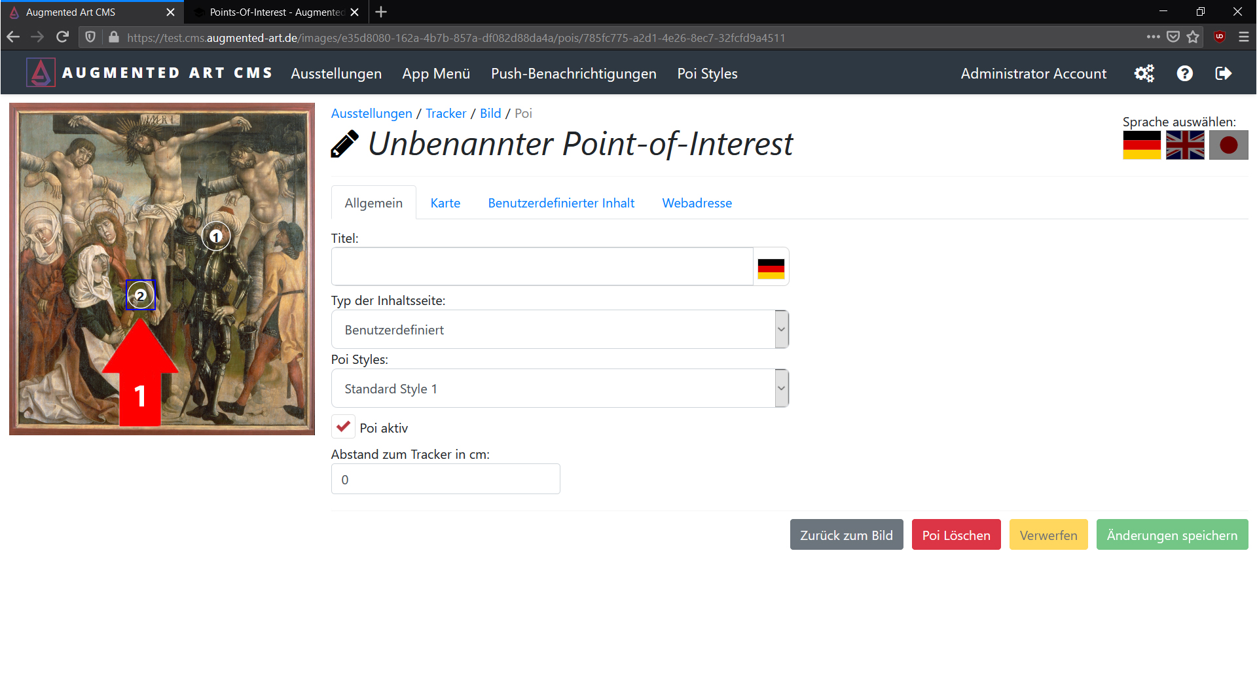Click the Unbenannter Point-of-Interest heading
This screenshot has width=1257, height=682.
click(580, 144)
